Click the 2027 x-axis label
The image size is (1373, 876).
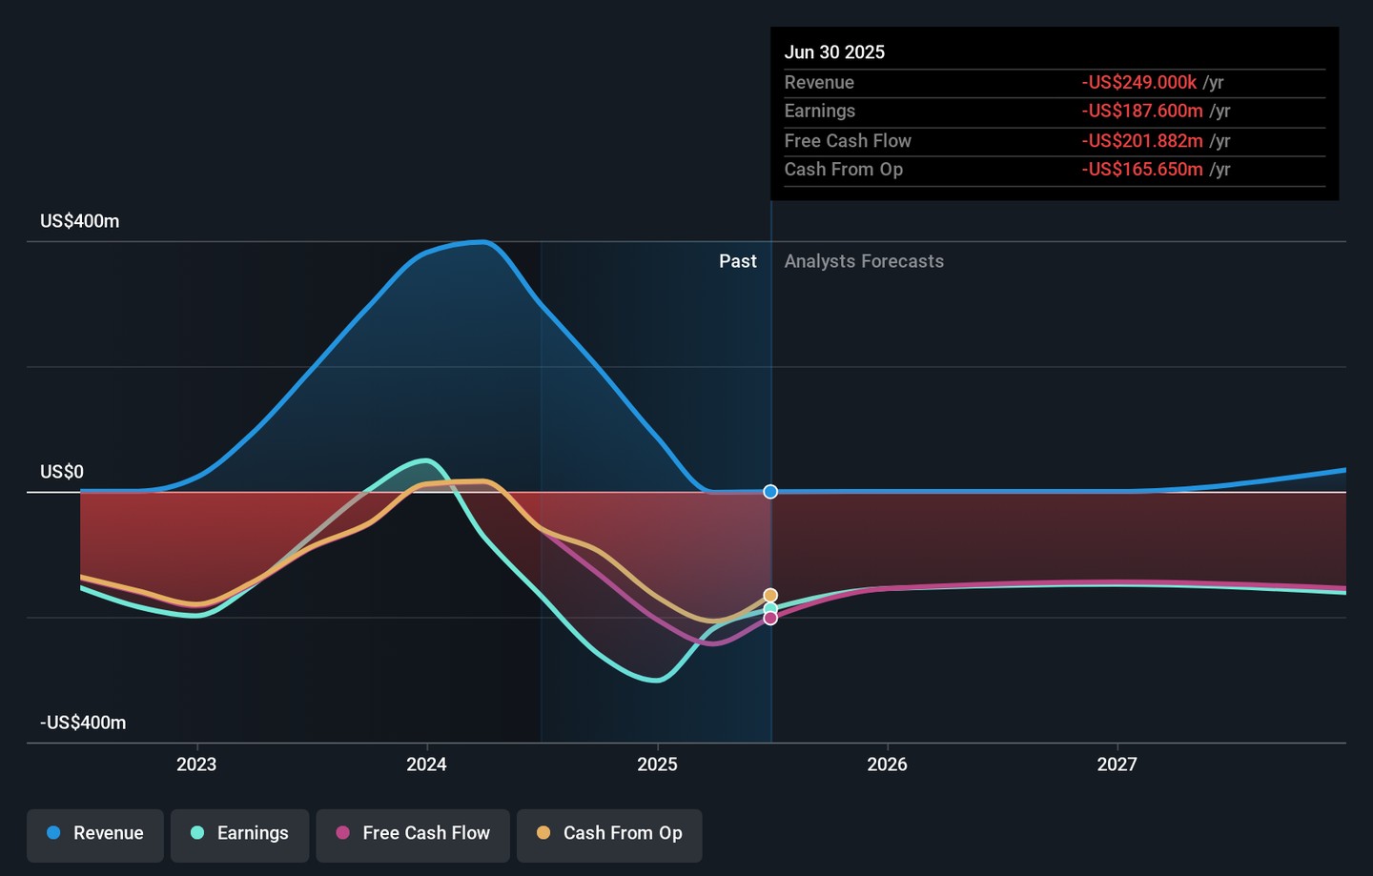[x=1117, y=764]
